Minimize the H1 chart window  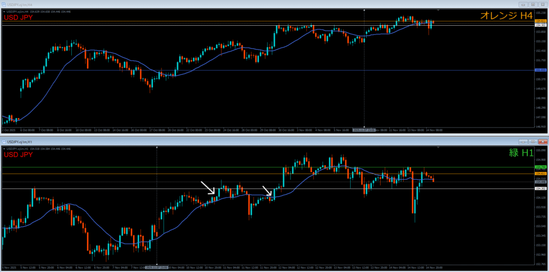(x=524, y=142)
